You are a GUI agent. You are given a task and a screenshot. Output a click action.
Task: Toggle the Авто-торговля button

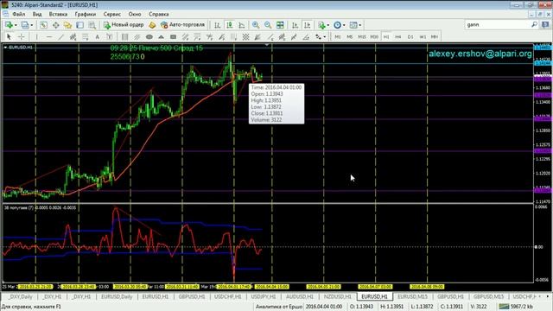[182, 25]
